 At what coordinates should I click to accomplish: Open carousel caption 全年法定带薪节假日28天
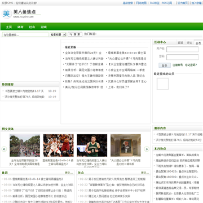(x=25, y=162)
